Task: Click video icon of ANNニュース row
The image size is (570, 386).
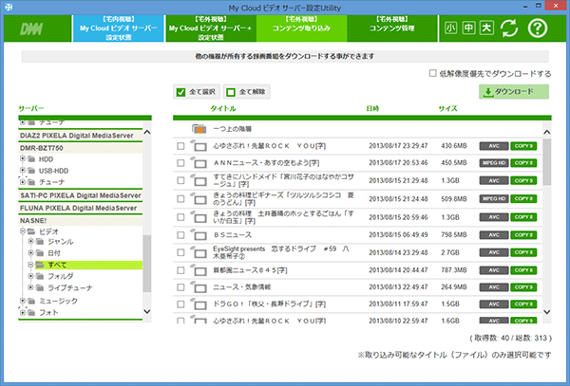Action: click(199, 163)
